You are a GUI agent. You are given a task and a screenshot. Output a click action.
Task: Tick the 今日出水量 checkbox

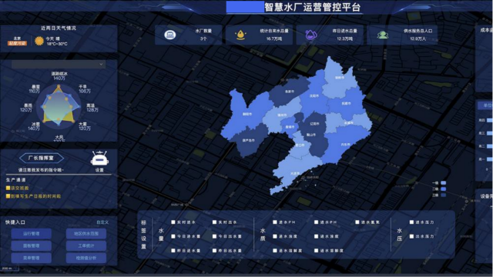pyautogui.click(x=214, y=236)
